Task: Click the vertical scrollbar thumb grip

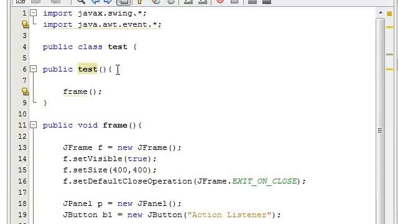Action: 380,131
